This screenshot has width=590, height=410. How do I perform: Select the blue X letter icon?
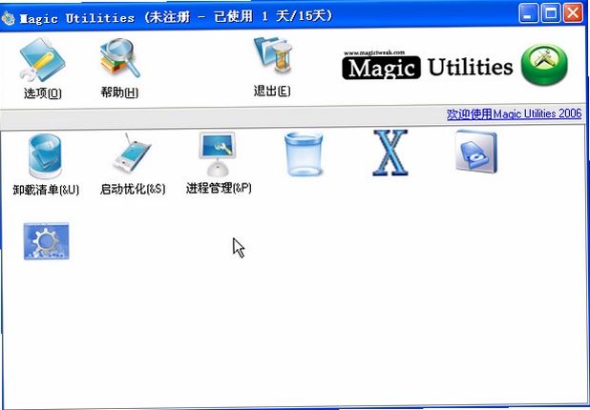(x=390, y=153)
